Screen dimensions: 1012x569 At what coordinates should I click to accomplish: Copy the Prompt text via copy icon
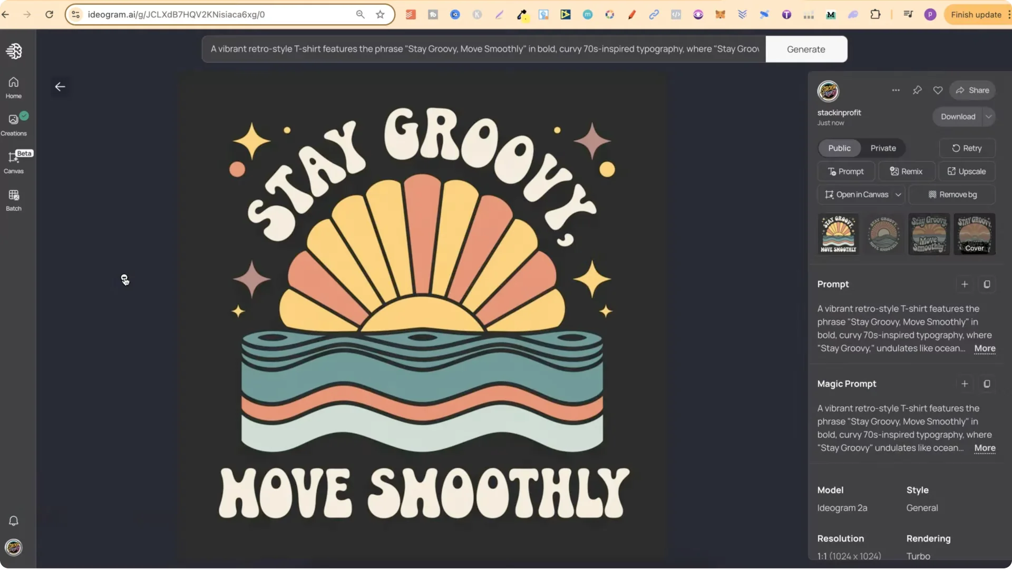pyautogui.click(x=987, y=284)
